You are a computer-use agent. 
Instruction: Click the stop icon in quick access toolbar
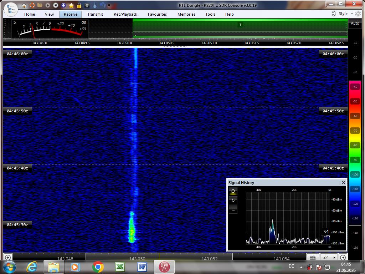click(55, 5)
